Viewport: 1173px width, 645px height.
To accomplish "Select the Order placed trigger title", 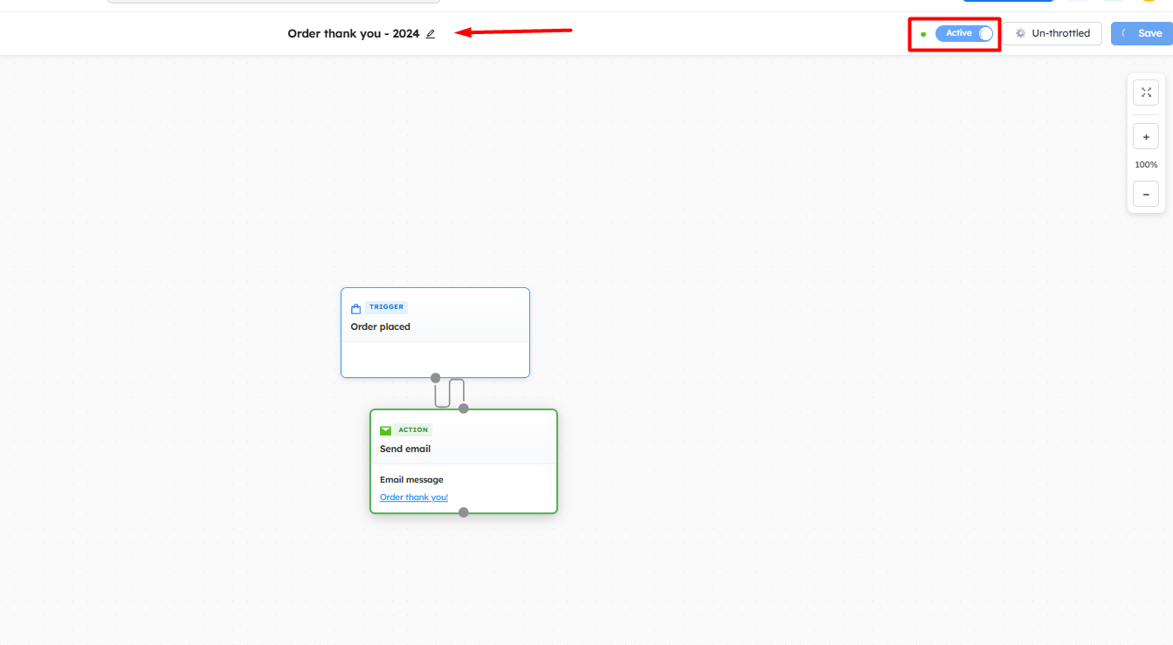I will pos(380,326).
